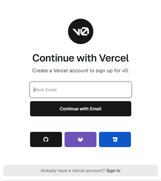Sign up using the purple GitLab button

(80, 139)
